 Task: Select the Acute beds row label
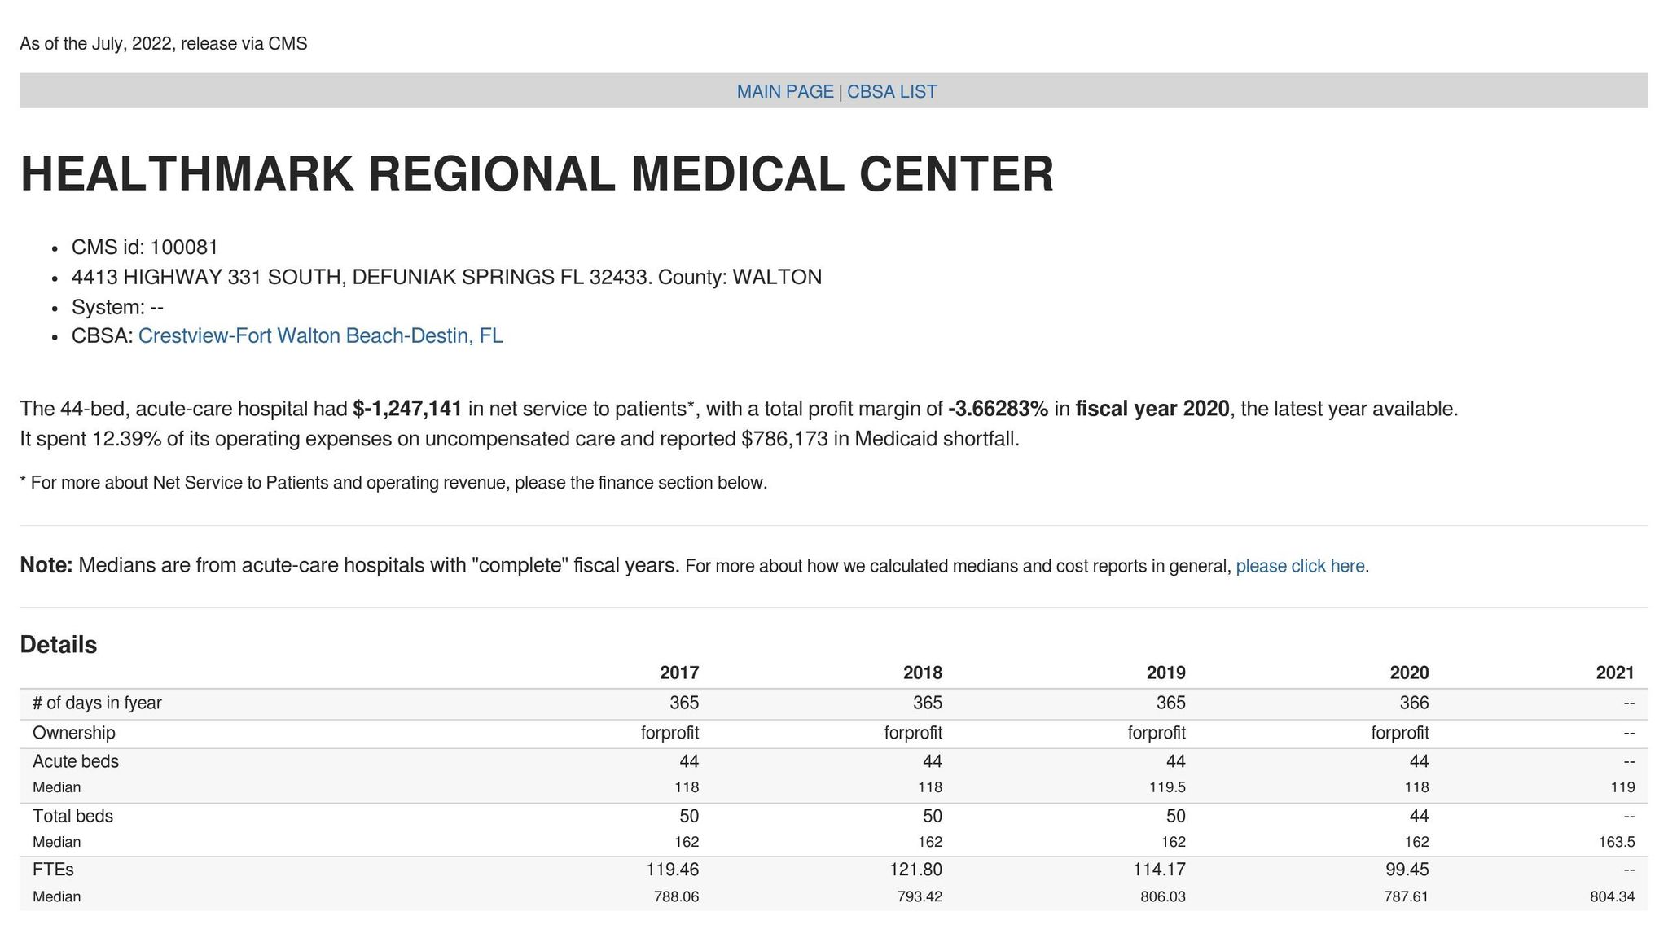[x=75, y=761]
